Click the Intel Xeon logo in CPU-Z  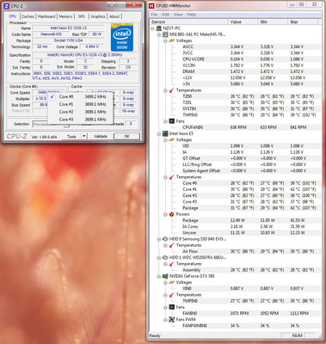pyautogui.click(x=122, y=38)
